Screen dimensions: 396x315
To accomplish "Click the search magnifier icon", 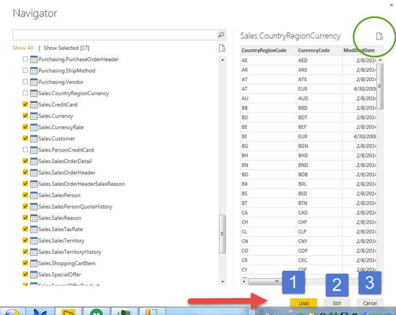I will click(x=221, y=35).
